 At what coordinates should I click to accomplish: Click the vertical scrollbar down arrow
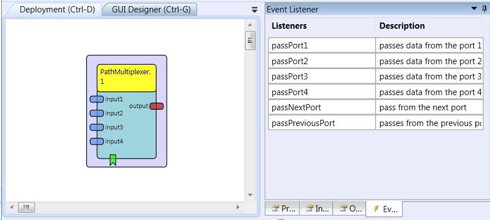[x=250, y=195]
